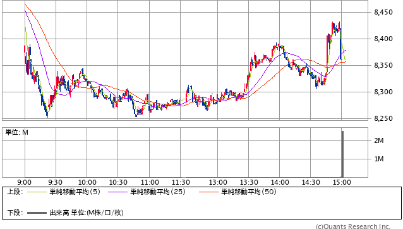
Task: Click the 15:00 time axis label
Action: tap(342, 182)
